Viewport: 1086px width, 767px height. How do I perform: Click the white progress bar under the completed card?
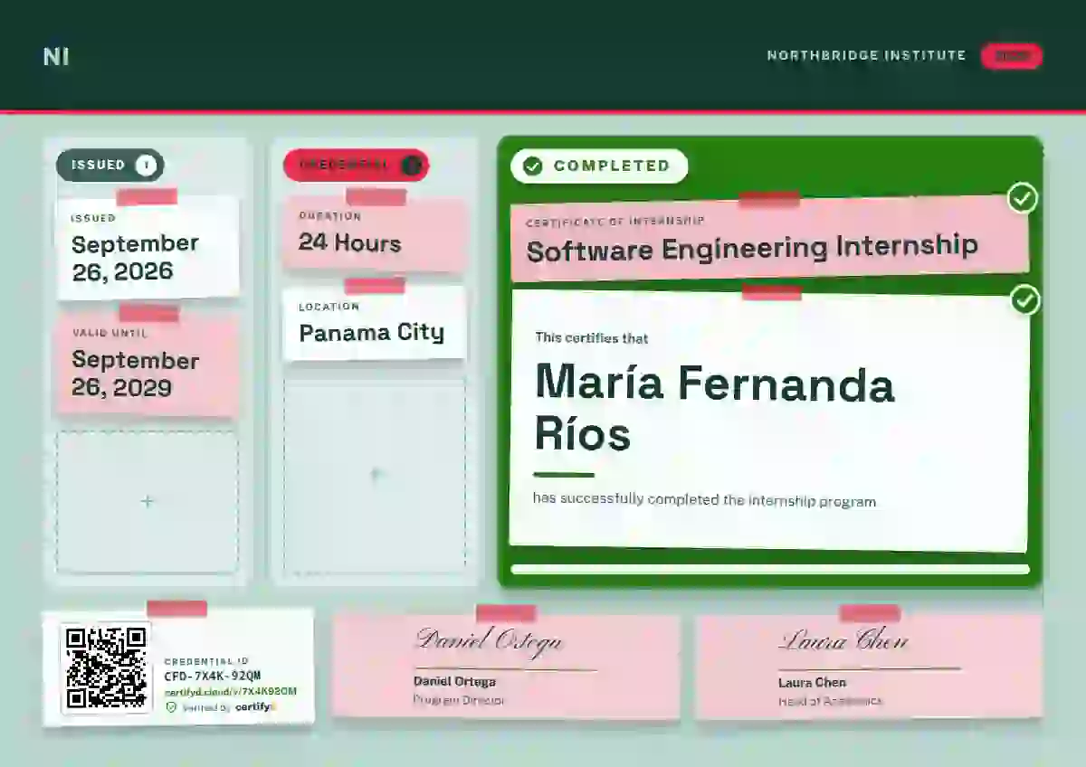(x=770, y=570)
